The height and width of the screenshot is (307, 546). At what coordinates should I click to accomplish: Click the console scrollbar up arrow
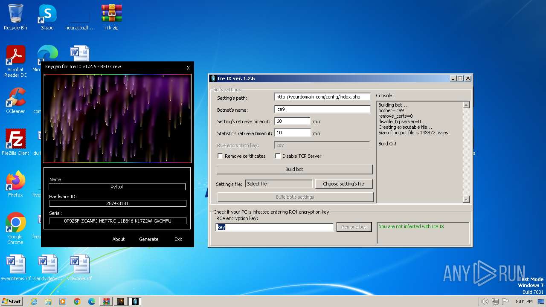click(x=466, y=105)
